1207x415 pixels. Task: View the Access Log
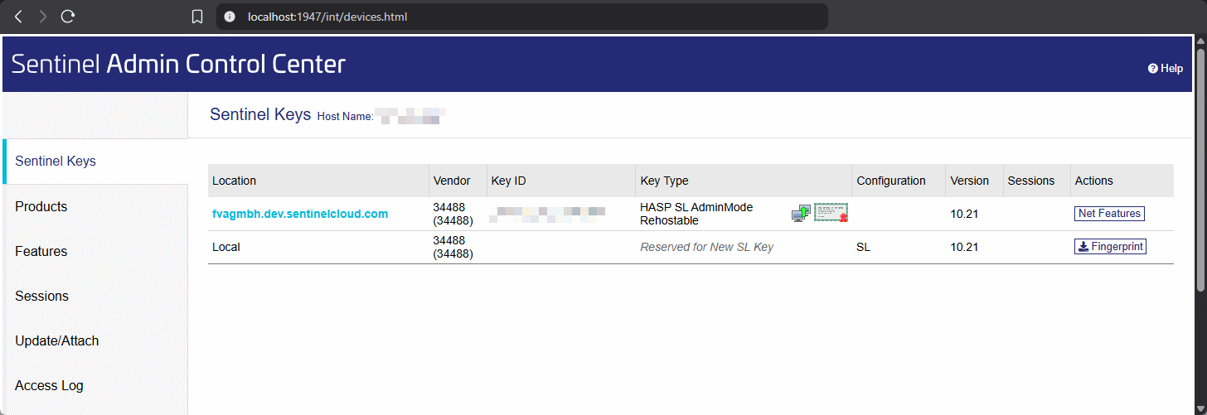click(49, 385)
